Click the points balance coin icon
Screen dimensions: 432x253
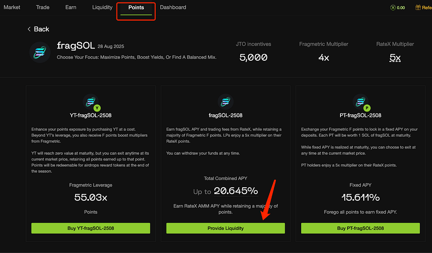point(393,8)
